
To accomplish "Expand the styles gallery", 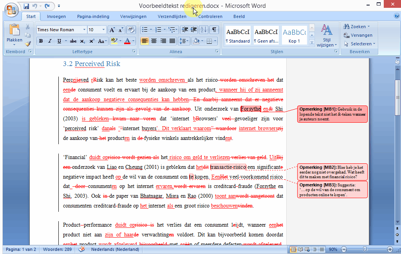I will coord(312,43).
